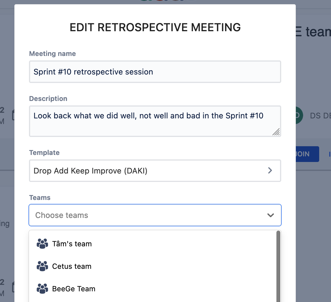
Task: Pick BeeGe Team from the teams list
Action: [x=74, y=289]
